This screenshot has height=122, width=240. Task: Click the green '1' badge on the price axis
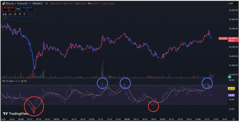pos(230,77)
